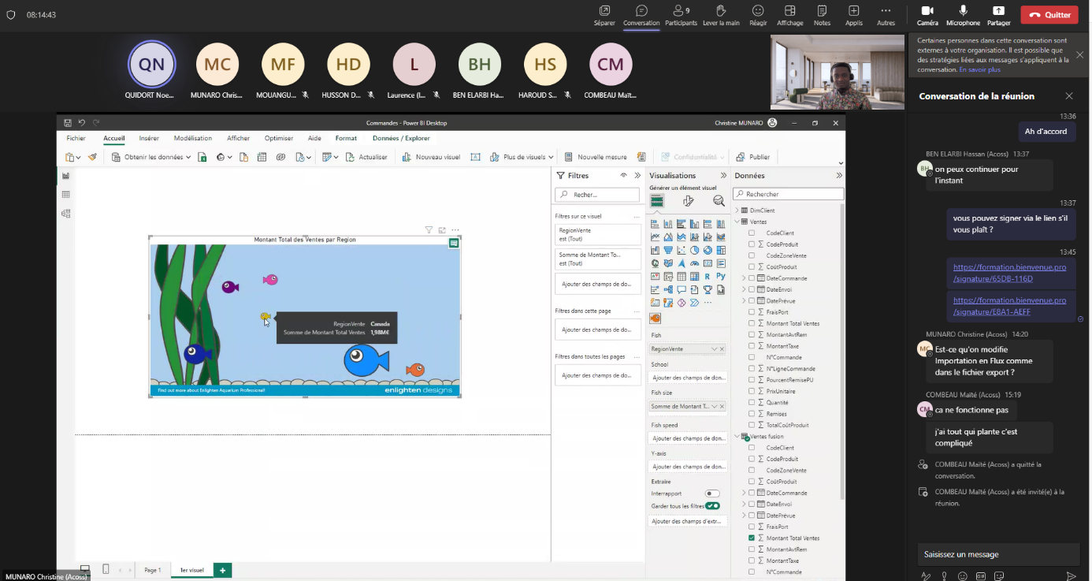Click the R script visual icon
The image size is (1092, 581).
[708, 277]
